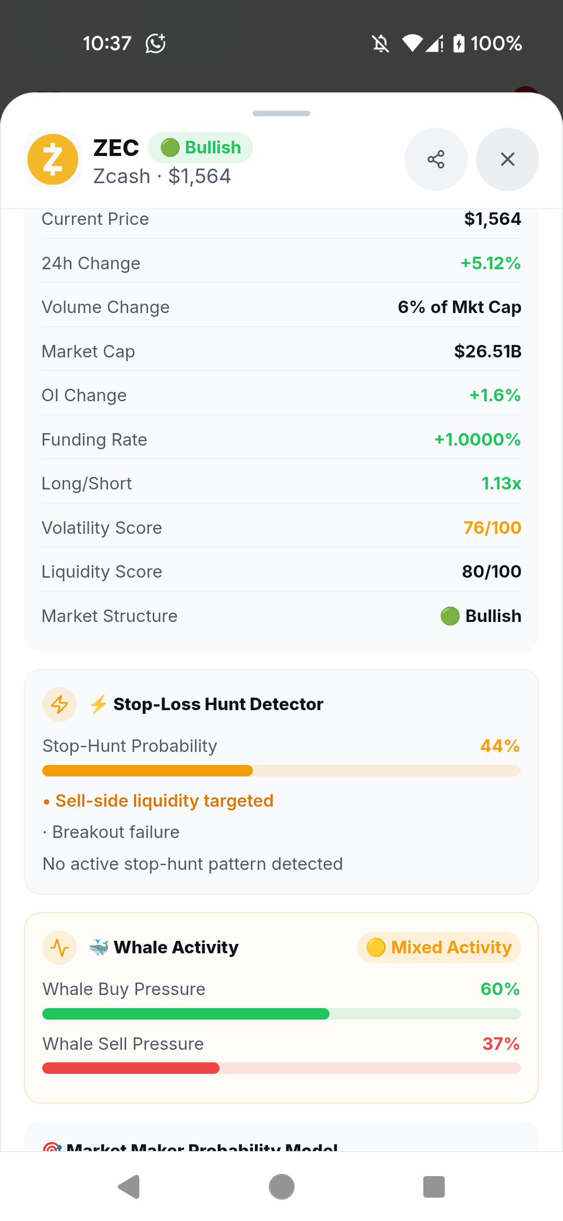563x1221 pixels.
Task: Tap the bottom sheet drag handle
Action: point(281,113)
